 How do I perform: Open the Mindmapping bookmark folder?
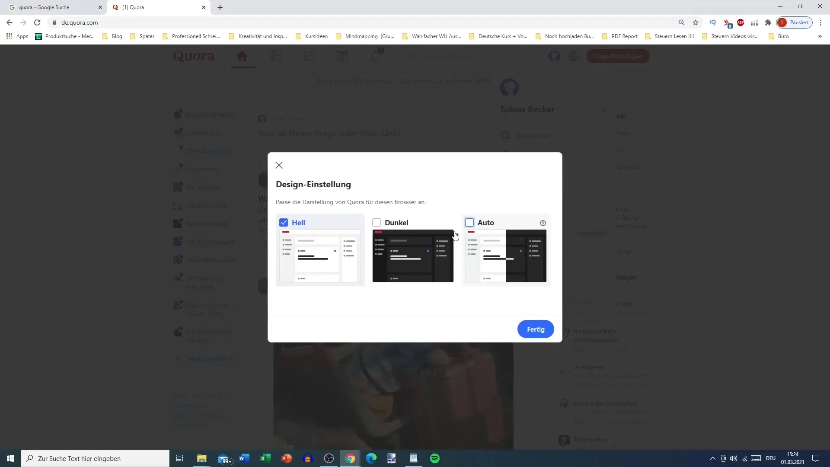(365, 36)
